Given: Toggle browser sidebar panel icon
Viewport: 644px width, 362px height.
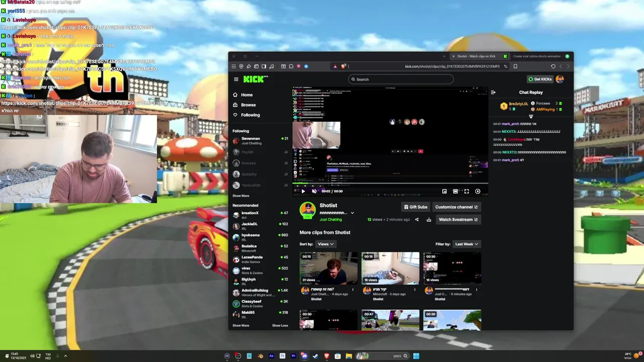Looking at the screenshot, I should [264, 66].
